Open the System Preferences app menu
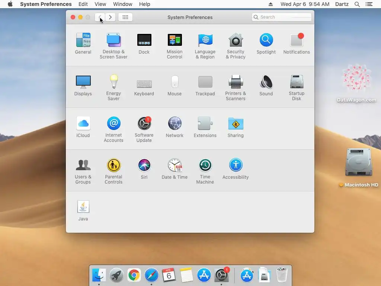This screenshot has height=286, width=381. tap(46, 4)
